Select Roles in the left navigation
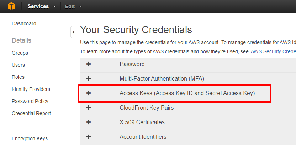The image size is (296, 147). click(18, 77)
